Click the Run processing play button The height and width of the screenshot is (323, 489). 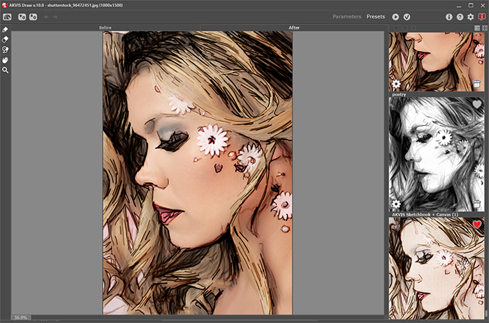395,16
